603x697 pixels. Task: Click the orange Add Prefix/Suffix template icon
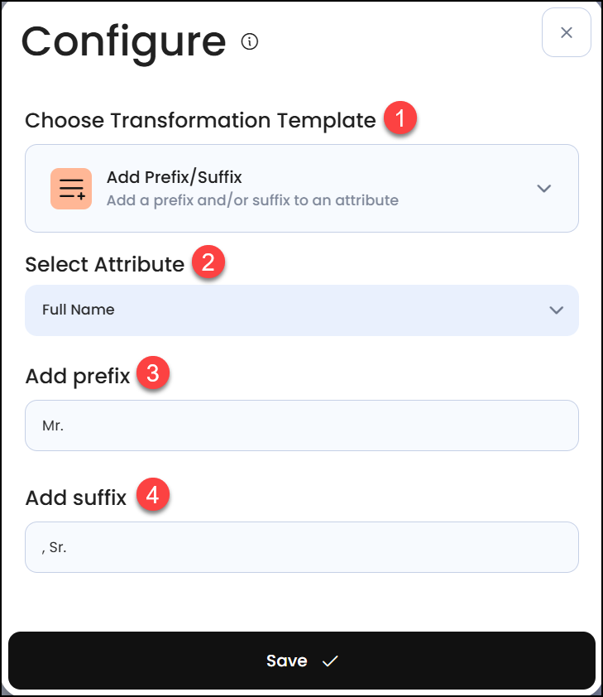71,188
